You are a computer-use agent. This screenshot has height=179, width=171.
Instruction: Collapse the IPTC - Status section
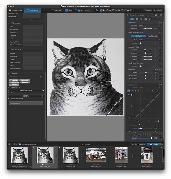tap(9, 23)
